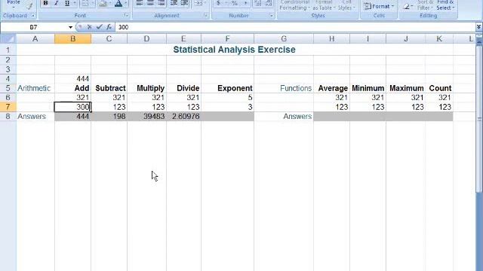483x271 pixels.
Task: Select row 8 header
Action: click(x=8, y=117)
